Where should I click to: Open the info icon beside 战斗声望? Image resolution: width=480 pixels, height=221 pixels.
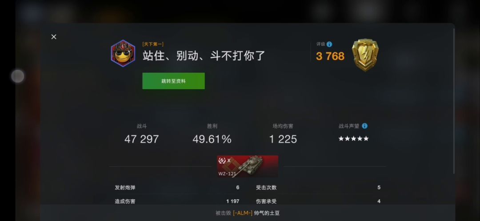[364, 126]
